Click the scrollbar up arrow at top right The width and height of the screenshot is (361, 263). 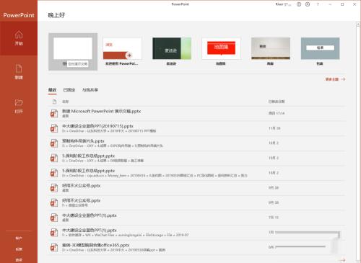358,24
